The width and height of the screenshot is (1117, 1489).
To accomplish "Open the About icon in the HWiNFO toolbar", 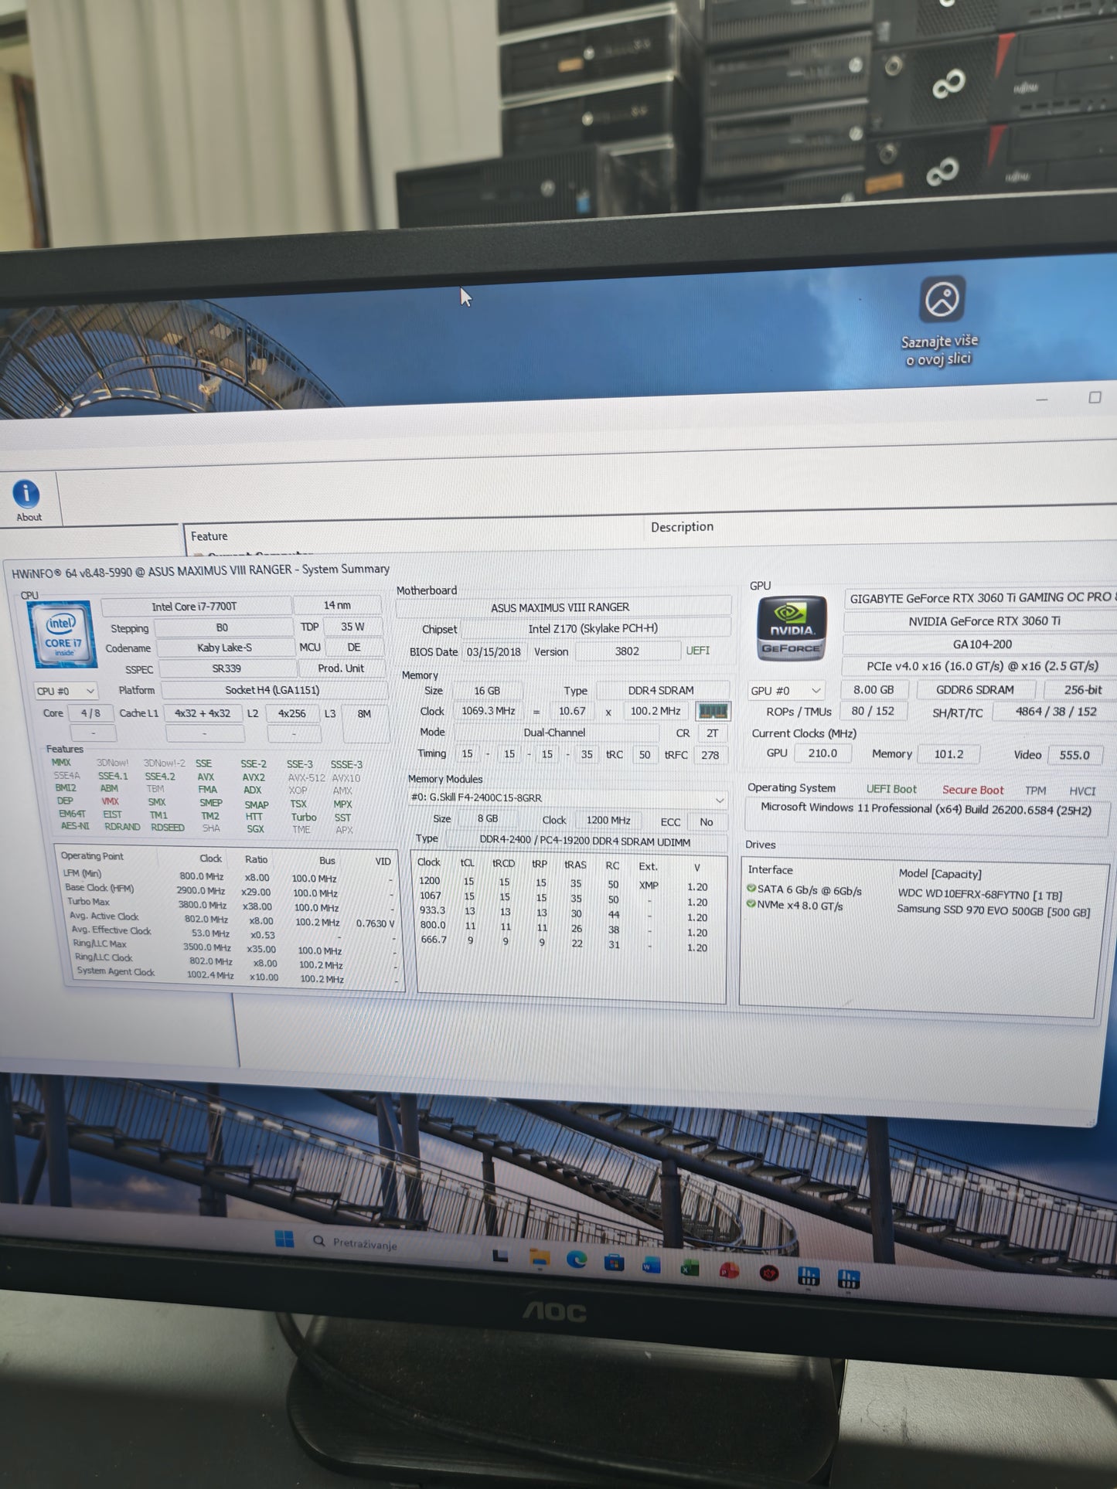I will 27,500.
